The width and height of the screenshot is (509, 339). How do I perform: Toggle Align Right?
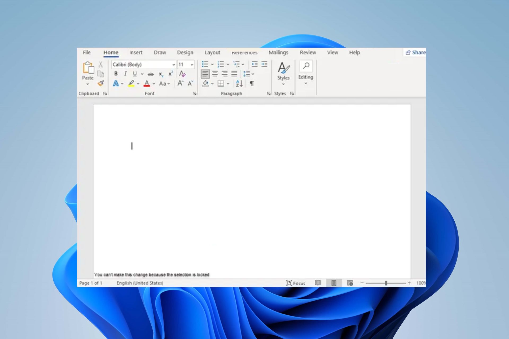click(225, 74)
